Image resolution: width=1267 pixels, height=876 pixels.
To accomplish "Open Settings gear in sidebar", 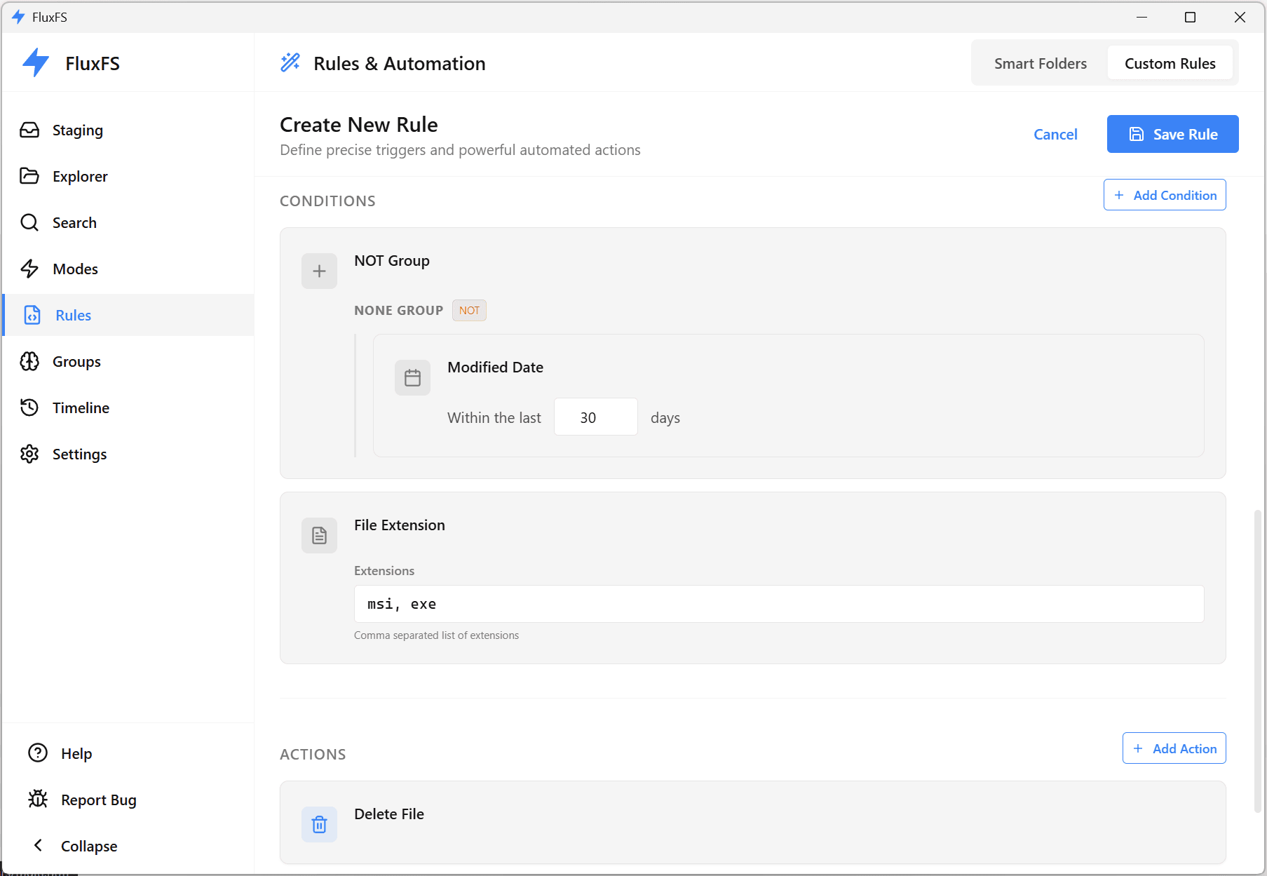I will tap(29, 454).
